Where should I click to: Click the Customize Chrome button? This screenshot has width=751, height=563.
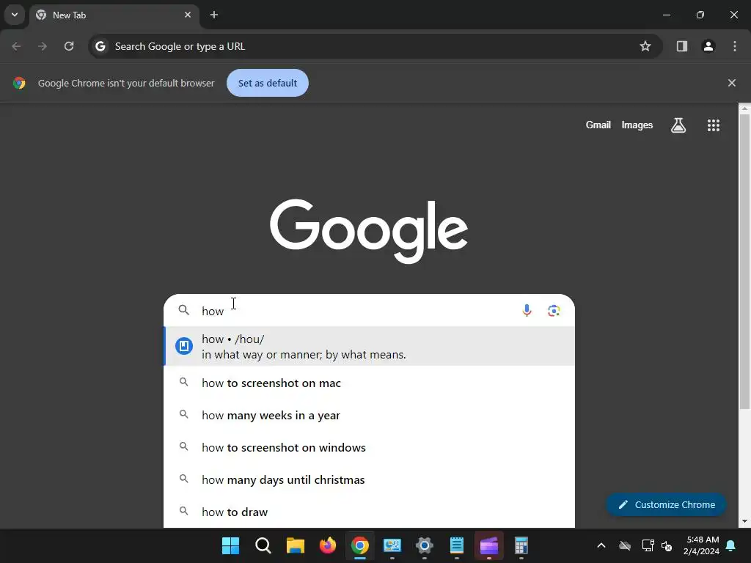(666, 504)
